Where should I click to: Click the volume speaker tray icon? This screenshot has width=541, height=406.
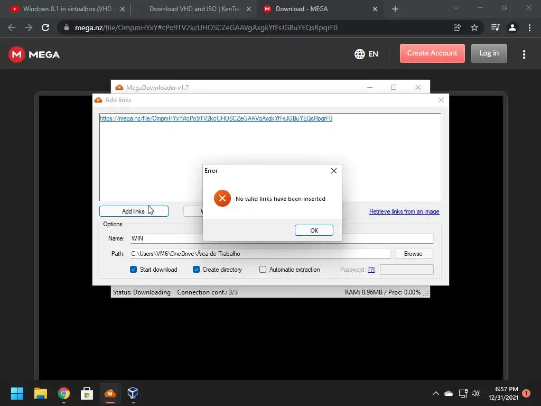[x=475, y=393]
